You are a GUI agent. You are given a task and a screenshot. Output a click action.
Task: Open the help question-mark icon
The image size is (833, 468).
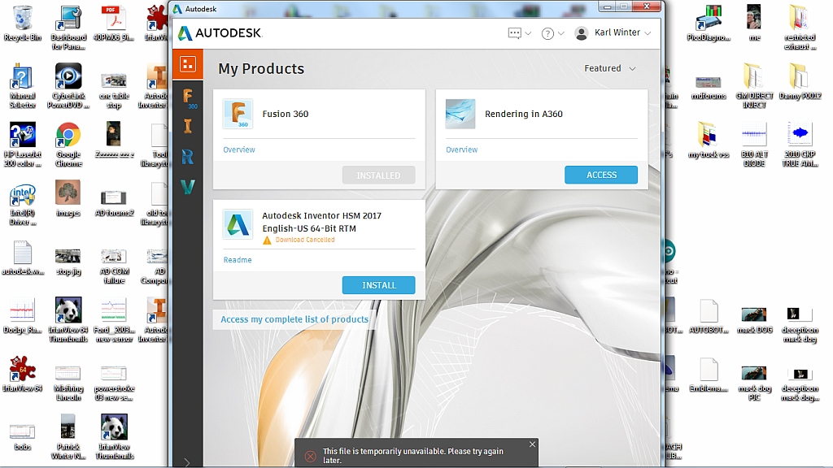tap(546, 32)
